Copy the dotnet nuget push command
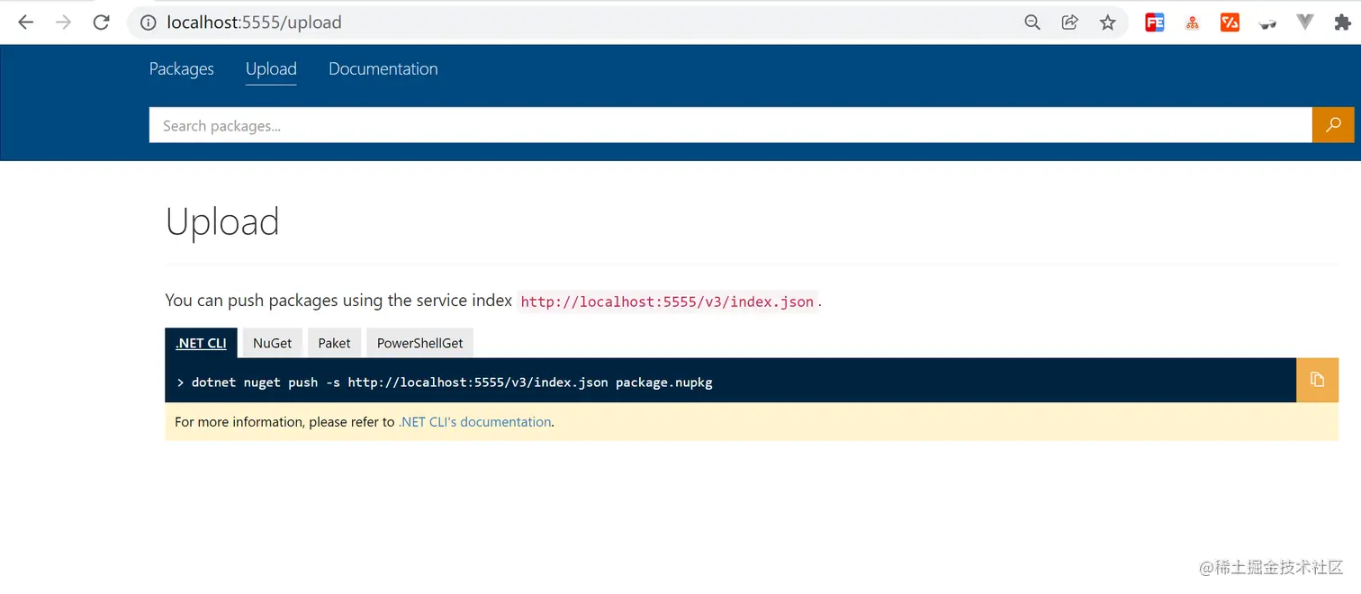This screenshot has height=594, width=1361. coord(1317,380)
